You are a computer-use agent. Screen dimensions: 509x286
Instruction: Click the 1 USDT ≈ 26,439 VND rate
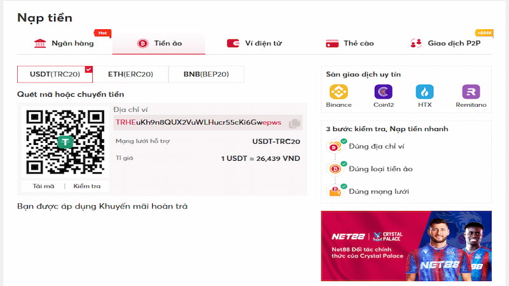[260, 158]
